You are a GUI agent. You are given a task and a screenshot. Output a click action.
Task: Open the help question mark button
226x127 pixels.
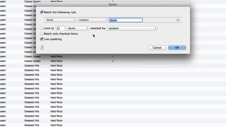click(42, 48)
